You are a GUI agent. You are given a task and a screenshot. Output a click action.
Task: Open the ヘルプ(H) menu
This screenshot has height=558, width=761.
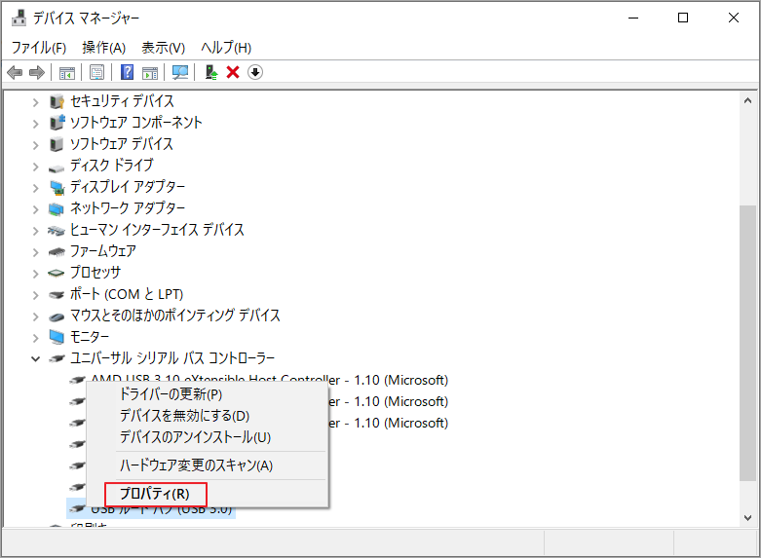(225, 47)
